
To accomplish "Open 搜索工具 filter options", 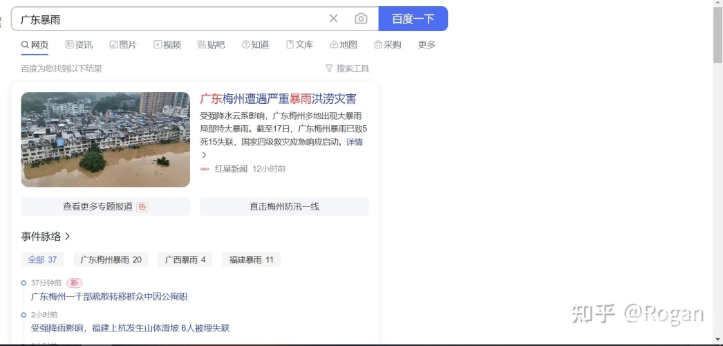I will coord(347,69).
